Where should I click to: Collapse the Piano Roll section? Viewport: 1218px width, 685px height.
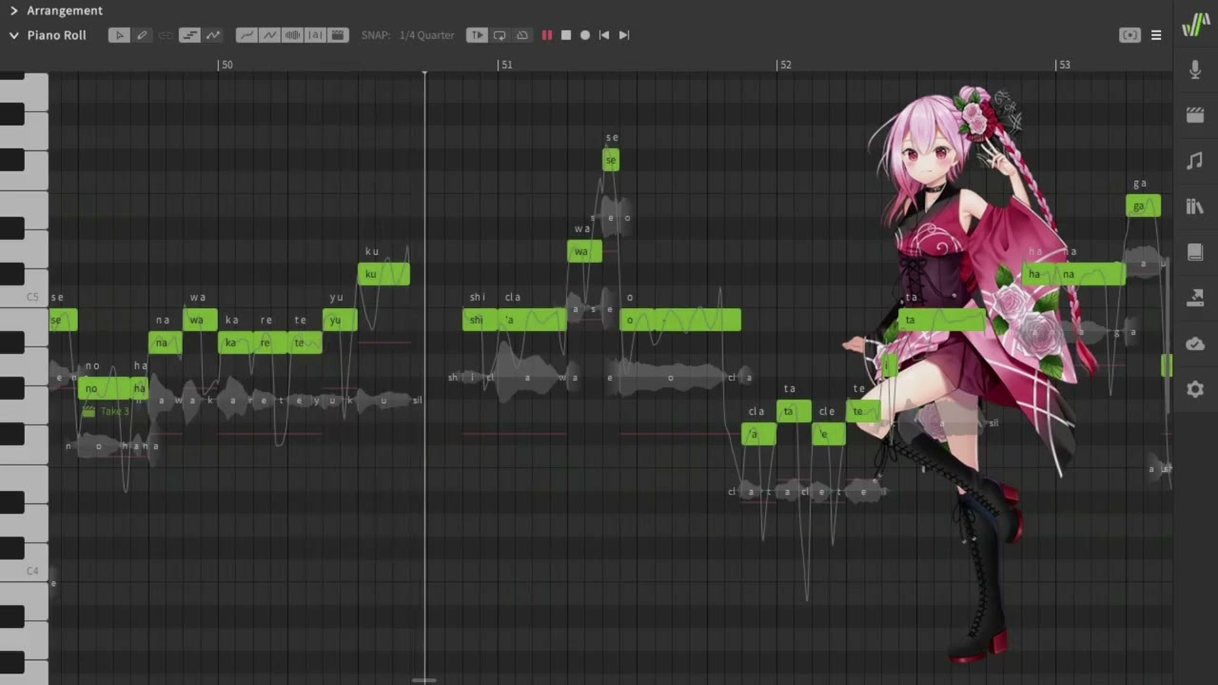tap(13, 35)
